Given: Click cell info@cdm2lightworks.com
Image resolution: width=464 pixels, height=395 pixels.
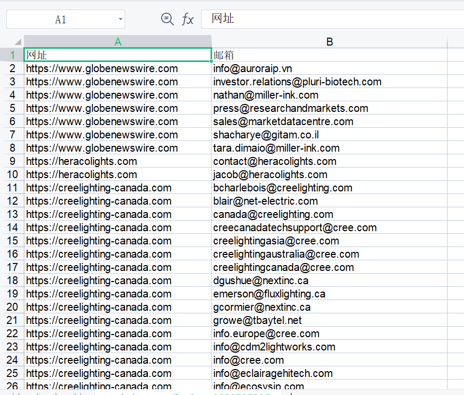Looking at the screenshot, I should 329,346.
